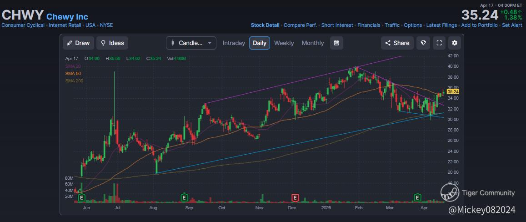Click the August earnings E marker

(x=185, y=197)
